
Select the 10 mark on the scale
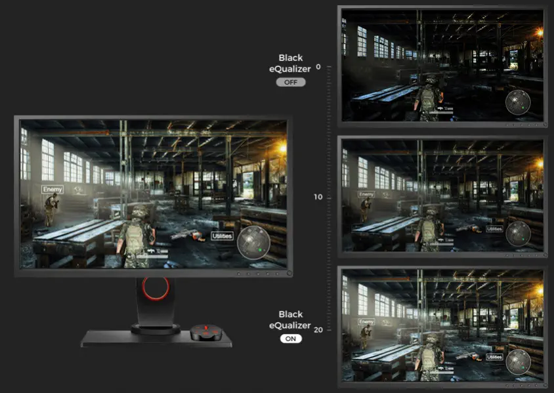click(x=318, y=197)
